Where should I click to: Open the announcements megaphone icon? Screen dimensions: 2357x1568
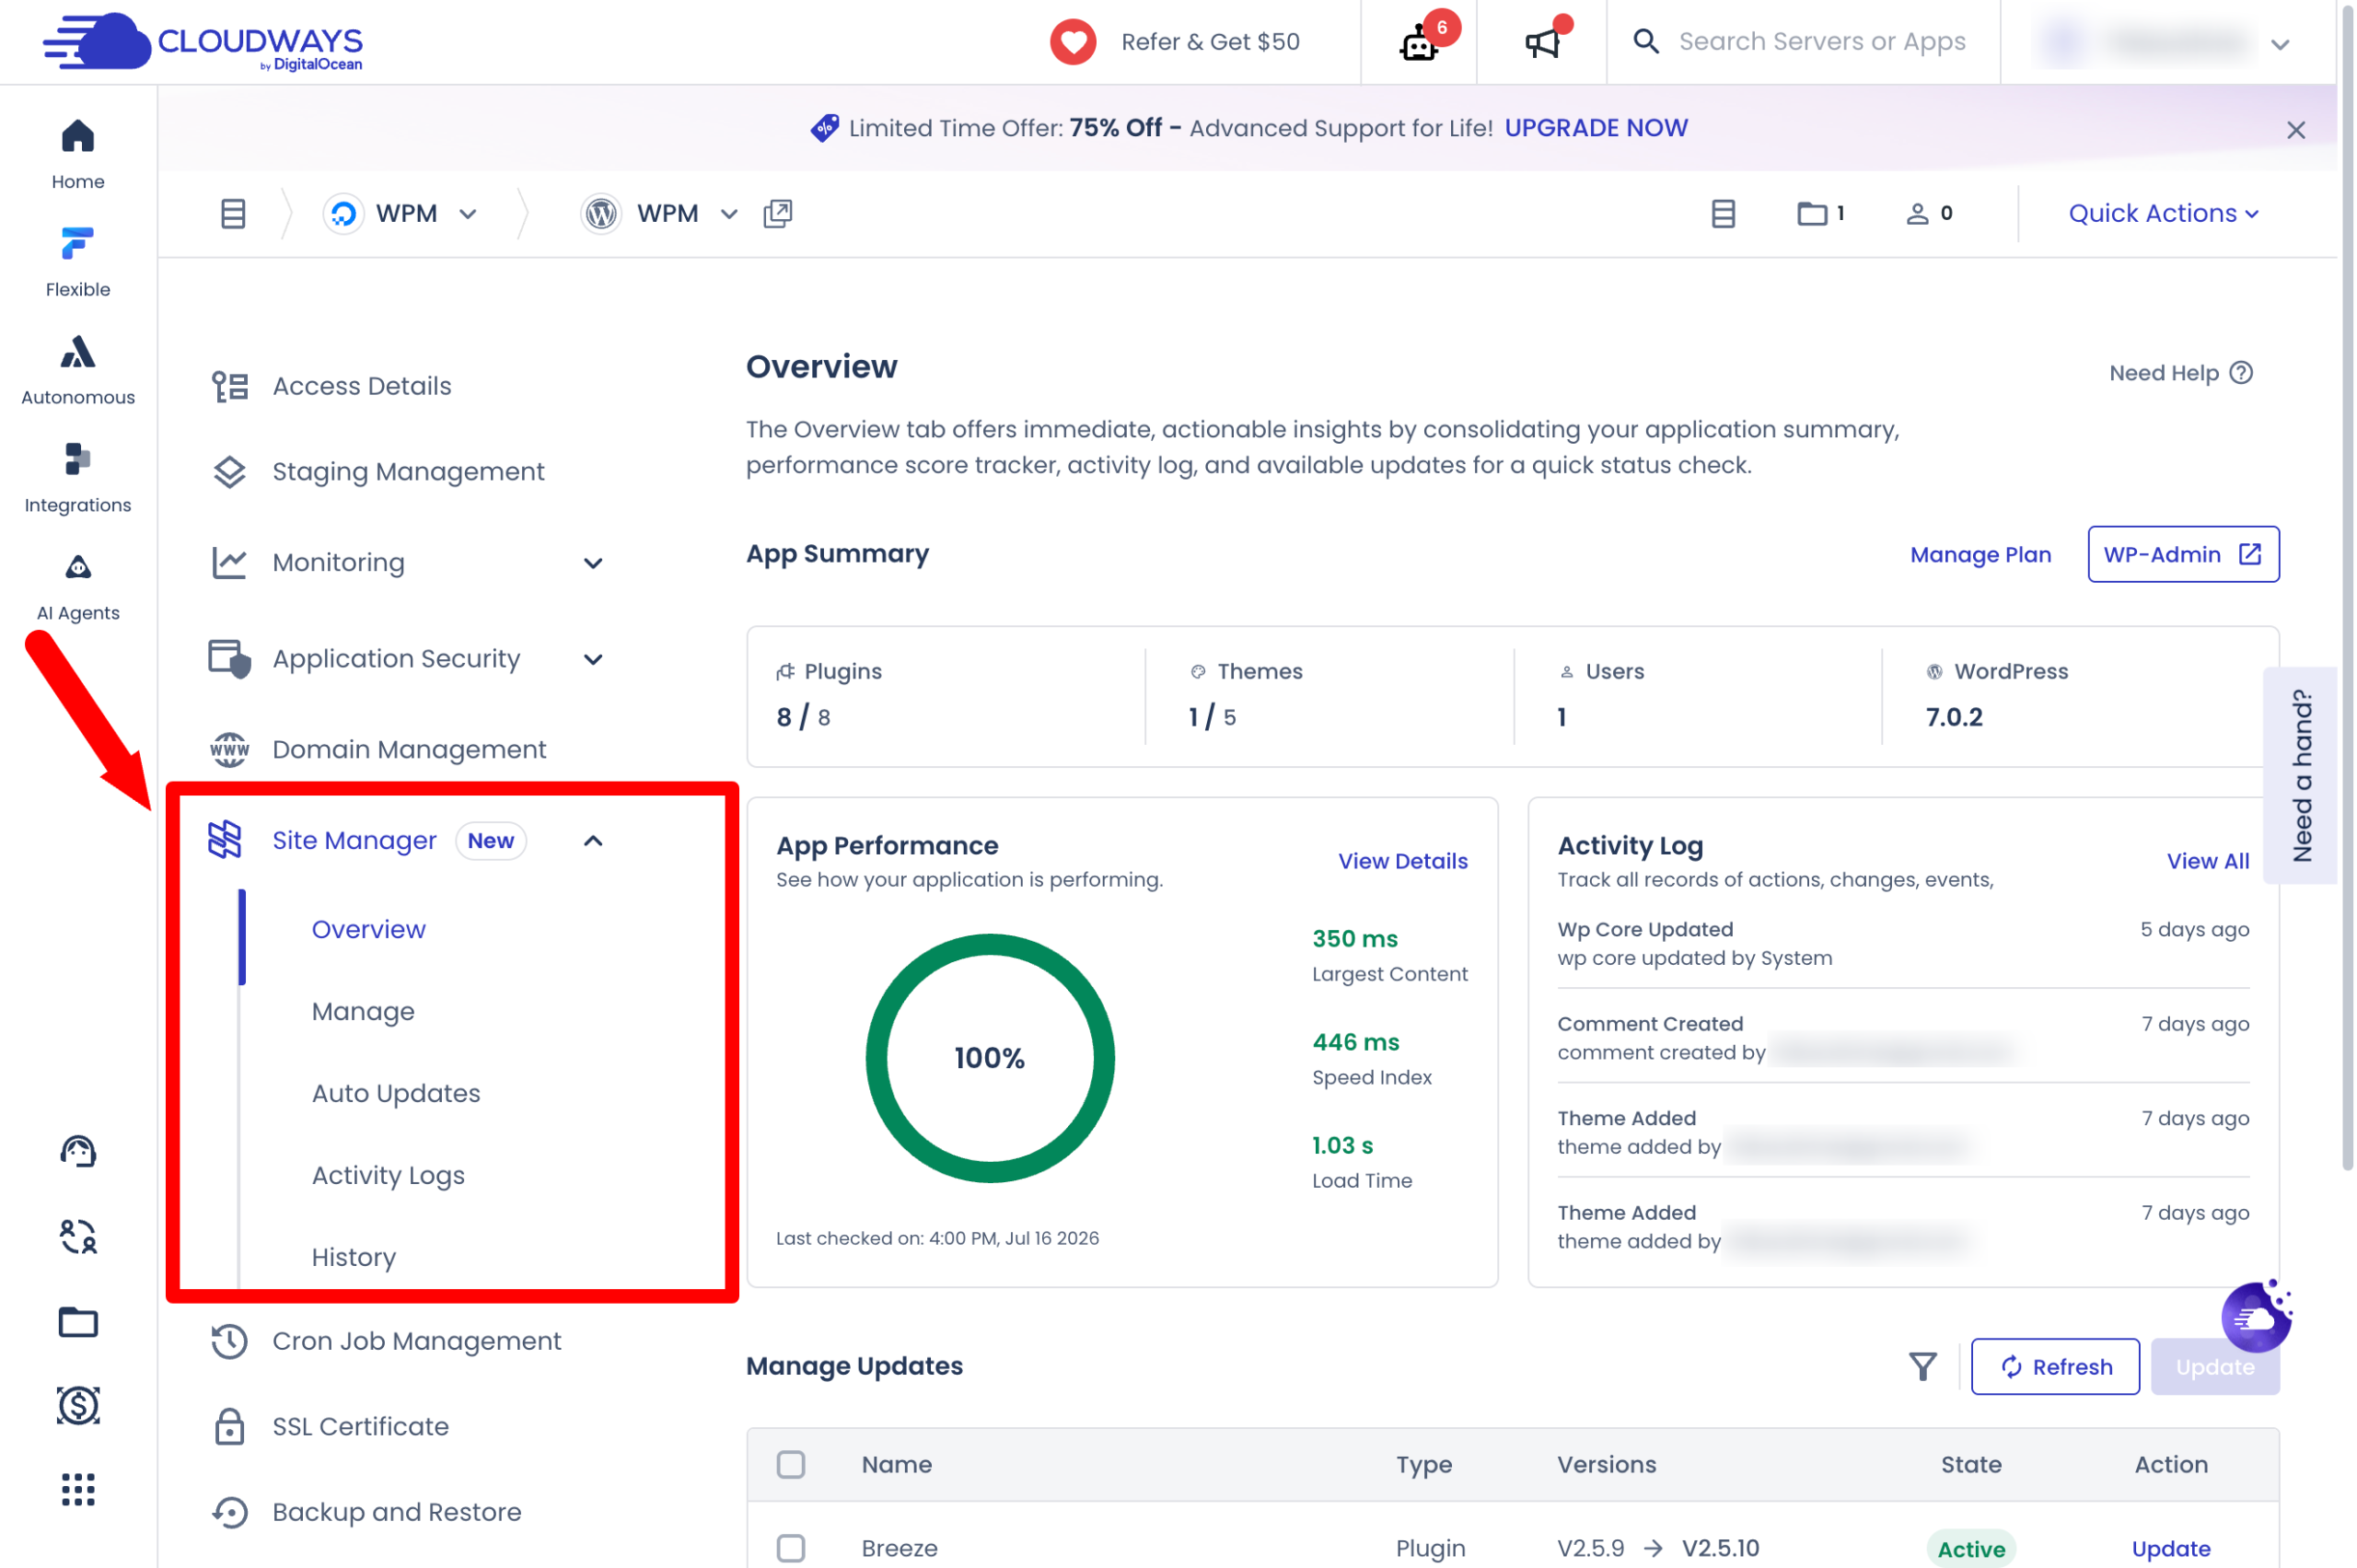tap(1543, 43)
